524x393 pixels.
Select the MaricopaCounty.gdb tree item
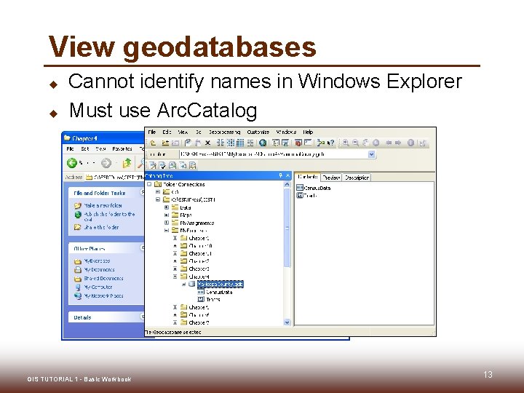coord(221,284)
